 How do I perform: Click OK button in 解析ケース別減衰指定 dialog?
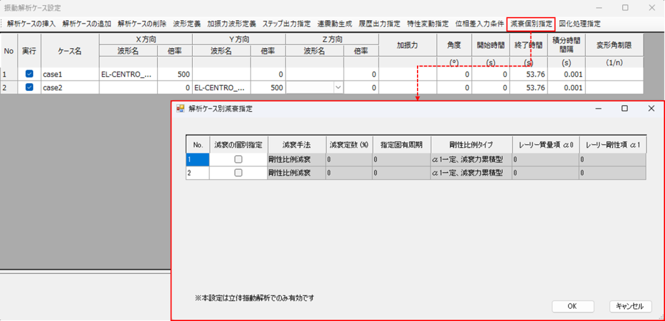click(x=571, y=306)
